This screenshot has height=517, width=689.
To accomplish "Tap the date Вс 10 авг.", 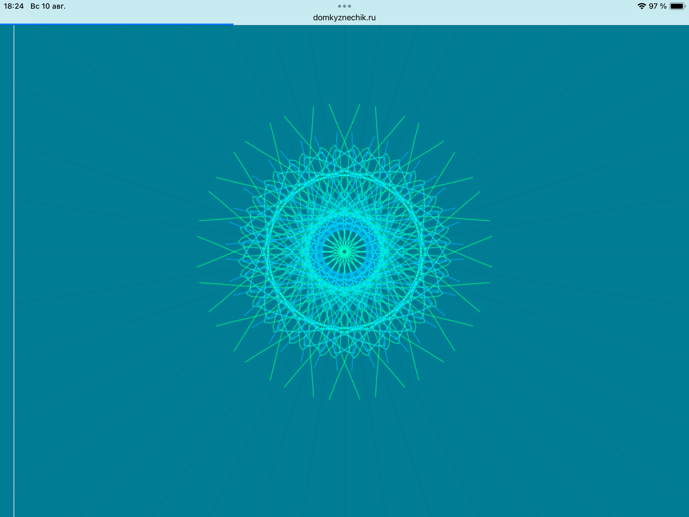I will [x=48, y=6].
